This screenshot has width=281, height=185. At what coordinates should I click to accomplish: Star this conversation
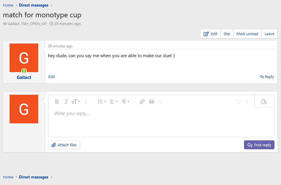[227, 34]
